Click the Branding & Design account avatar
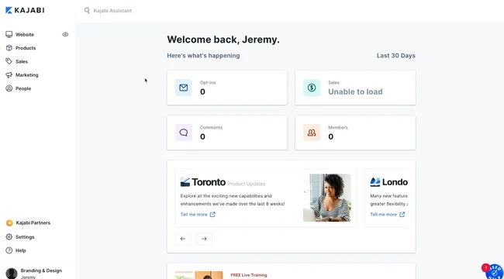Viewport: 504px width, 279px height. [x=12, y=274]
